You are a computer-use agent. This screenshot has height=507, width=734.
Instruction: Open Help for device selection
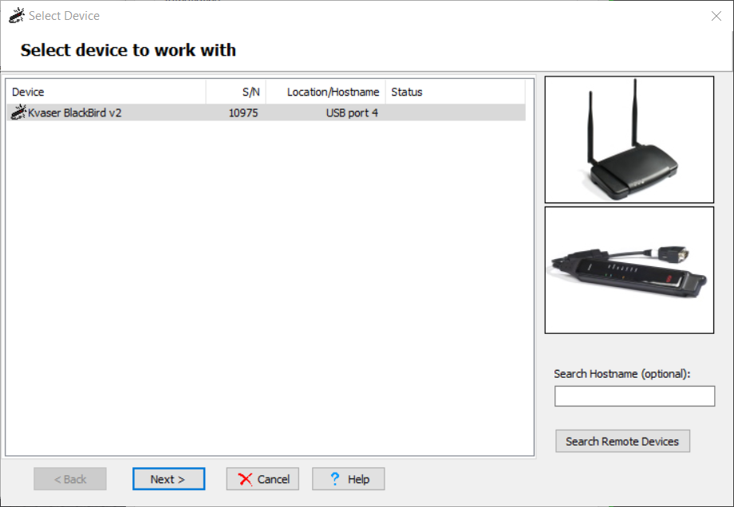pos(349,479)
